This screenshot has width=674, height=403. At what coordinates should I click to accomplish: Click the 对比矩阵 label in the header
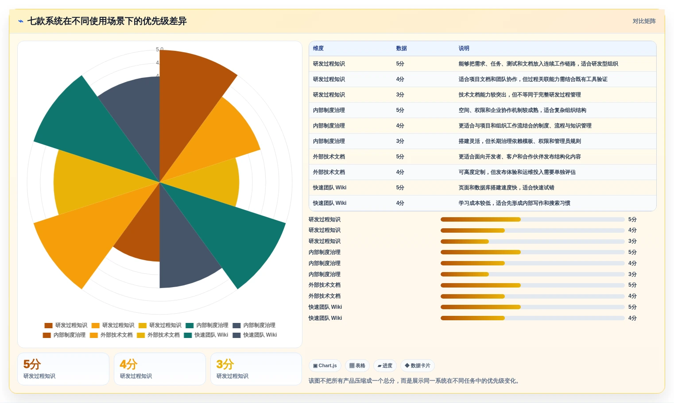(644, 21)
